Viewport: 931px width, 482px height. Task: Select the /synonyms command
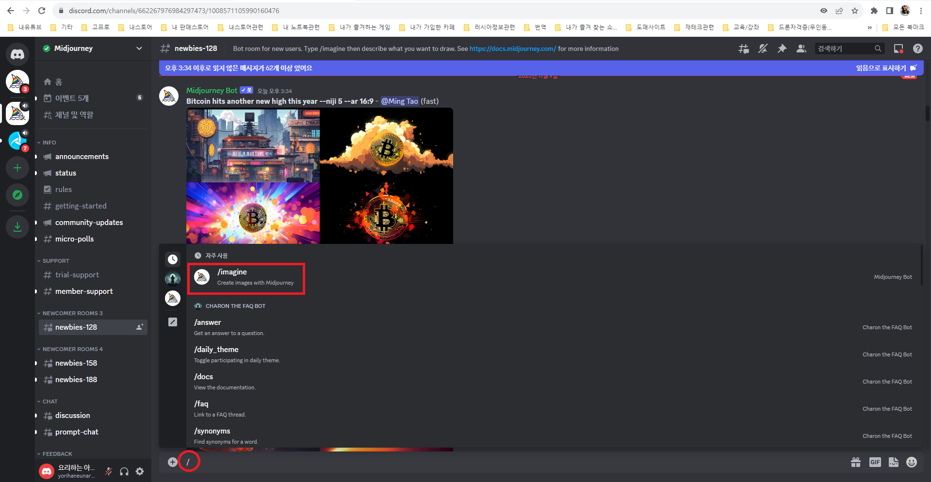553,436
